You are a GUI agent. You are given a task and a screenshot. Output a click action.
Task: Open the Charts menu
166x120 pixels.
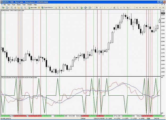[x=19, y=5]
